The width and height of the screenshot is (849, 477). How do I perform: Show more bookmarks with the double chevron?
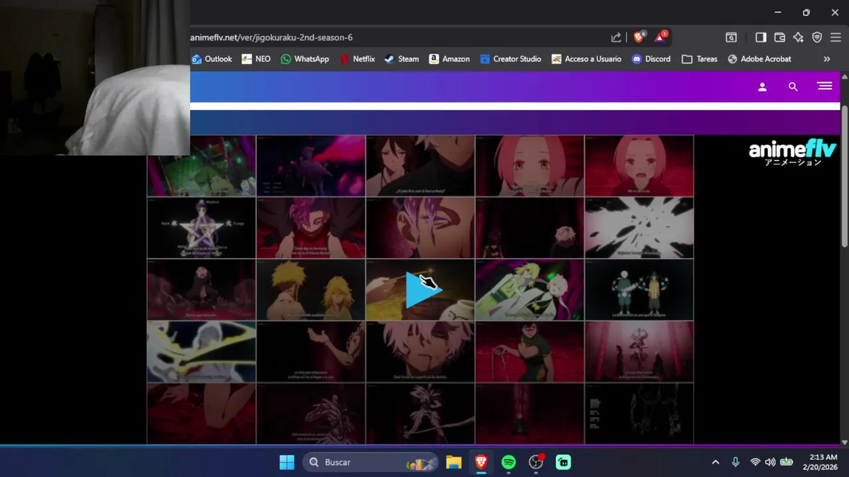pos(826,59)
